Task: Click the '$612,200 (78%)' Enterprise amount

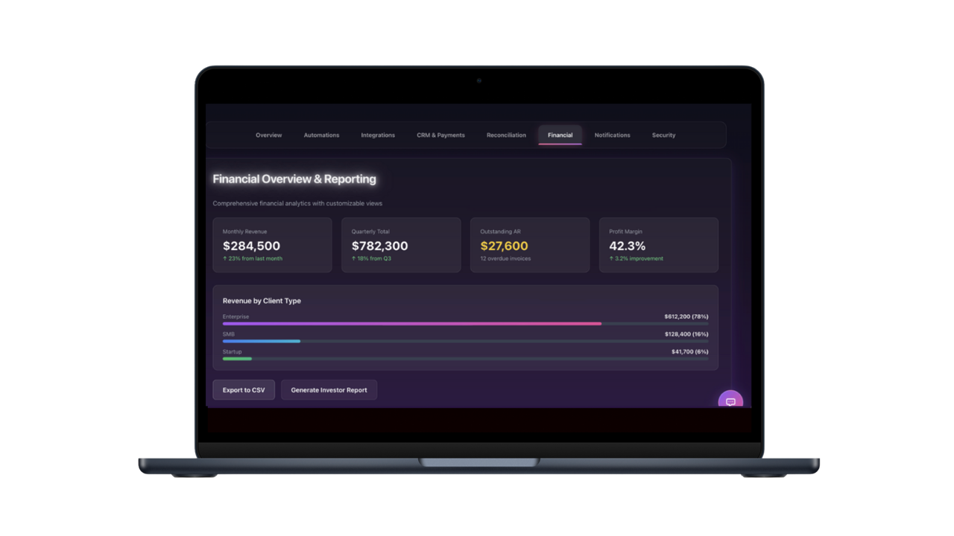Action: [x=686, y=316]
